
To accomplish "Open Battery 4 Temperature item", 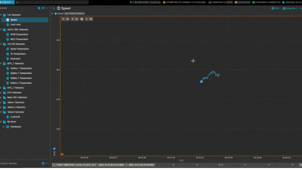I will [x=21, y=83].
